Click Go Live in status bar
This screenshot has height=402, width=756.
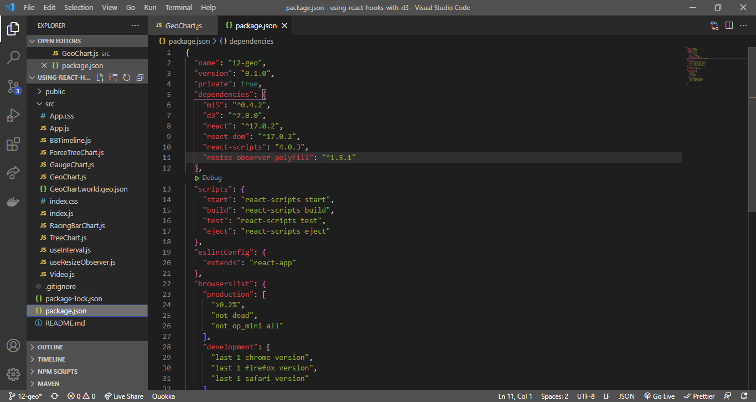pyautogui.click(x=659, y=396)
